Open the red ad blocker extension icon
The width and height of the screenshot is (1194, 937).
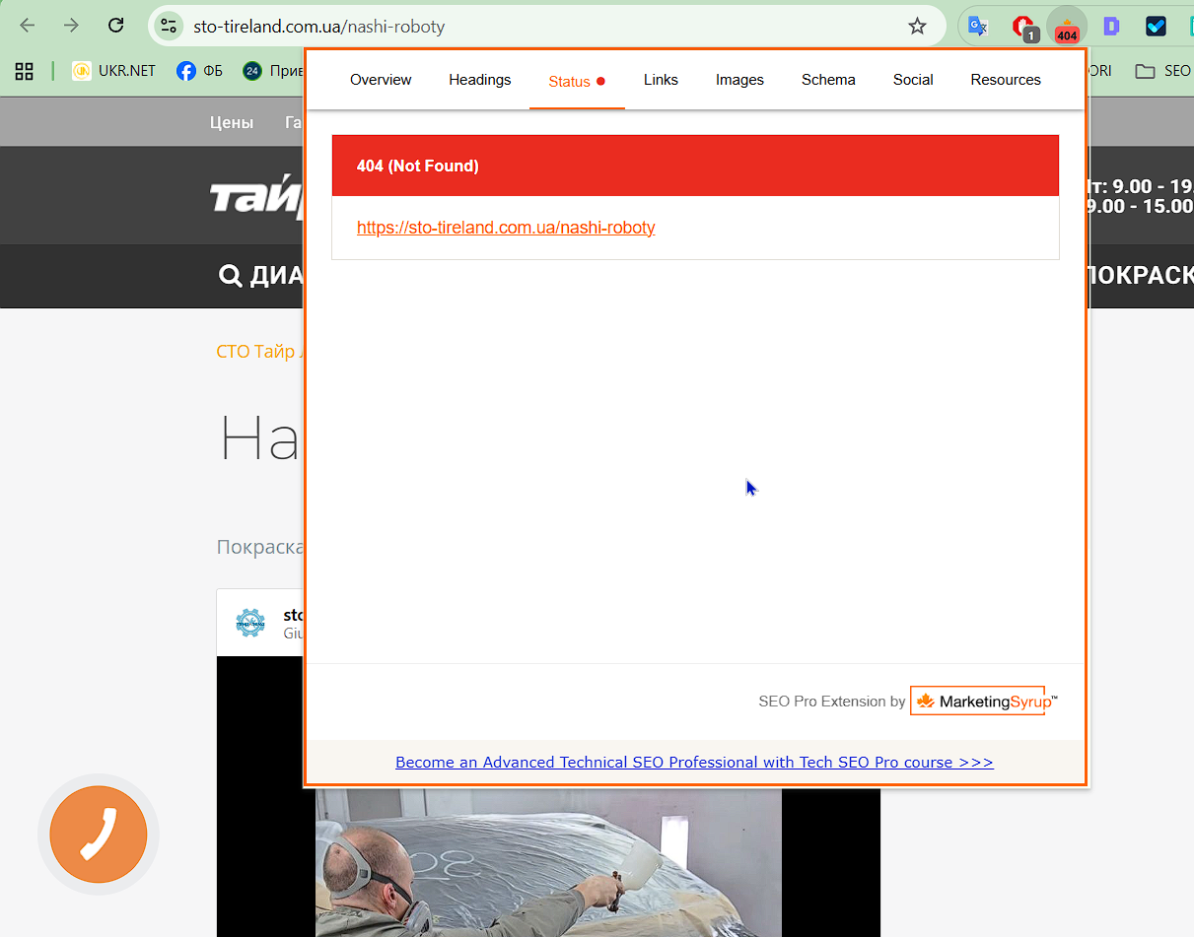(1024, 28)
